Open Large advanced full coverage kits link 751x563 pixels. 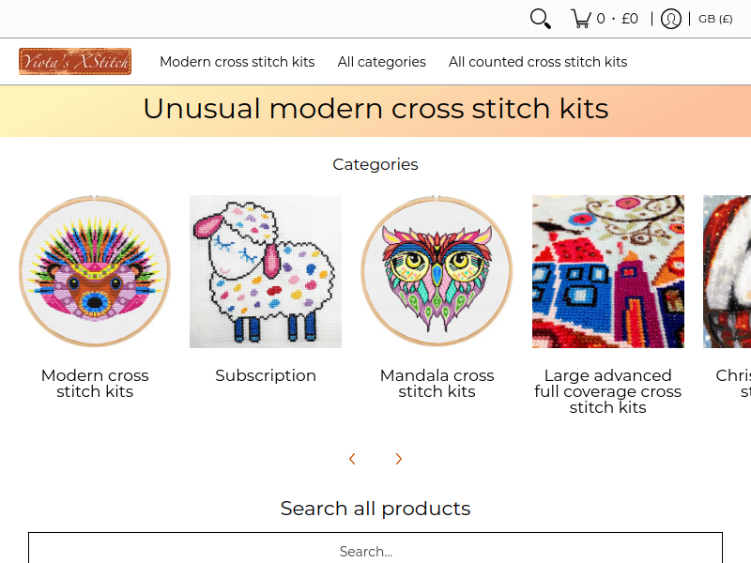click(607, 391)
